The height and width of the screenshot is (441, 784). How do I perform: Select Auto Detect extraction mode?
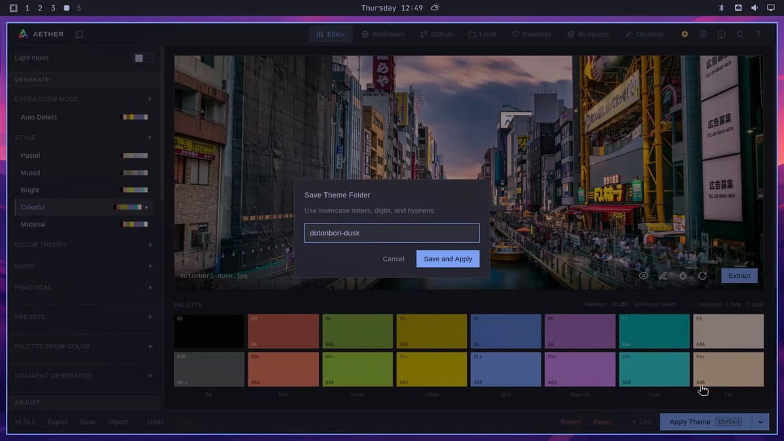click(84, 117)
